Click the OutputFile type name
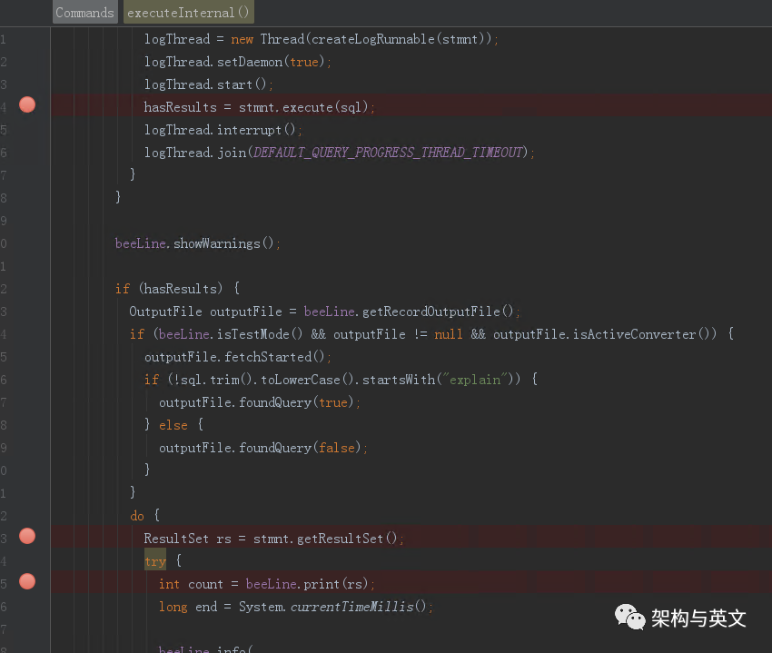 point(165,312)
